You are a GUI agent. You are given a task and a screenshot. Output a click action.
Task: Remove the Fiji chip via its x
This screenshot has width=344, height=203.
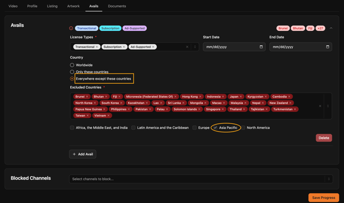point(119,97)
